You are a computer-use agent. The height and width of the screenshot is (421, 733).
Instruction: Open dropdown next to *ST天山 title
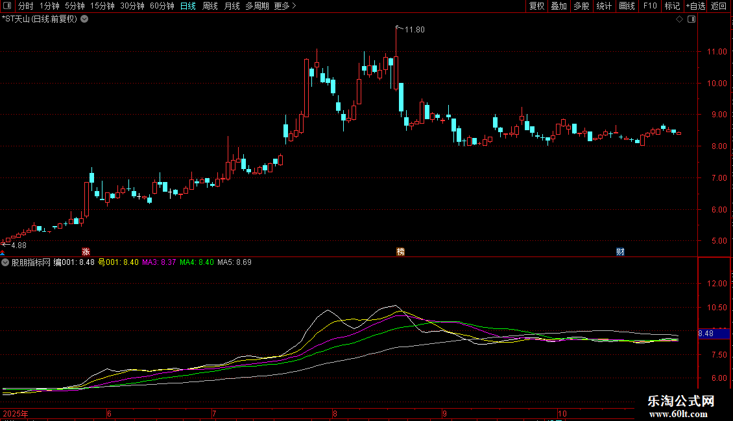84,19
